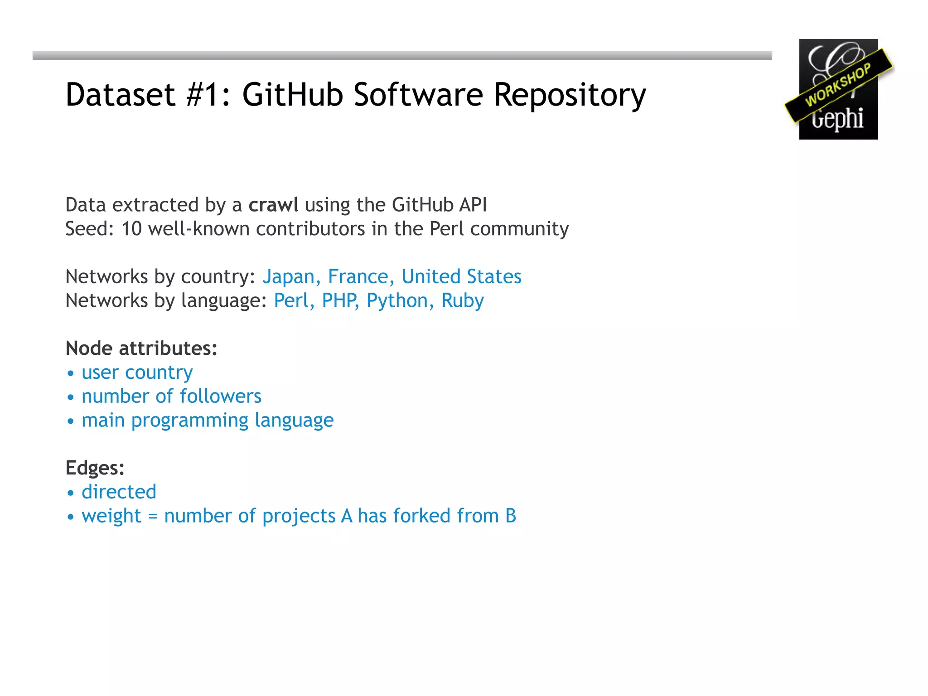Open the United States network link
928x696 pixels.
[461, 276]
